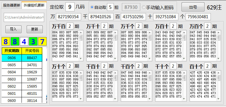Click the white digit box showing 4
The image size is (226, 107).
point(24,42)
